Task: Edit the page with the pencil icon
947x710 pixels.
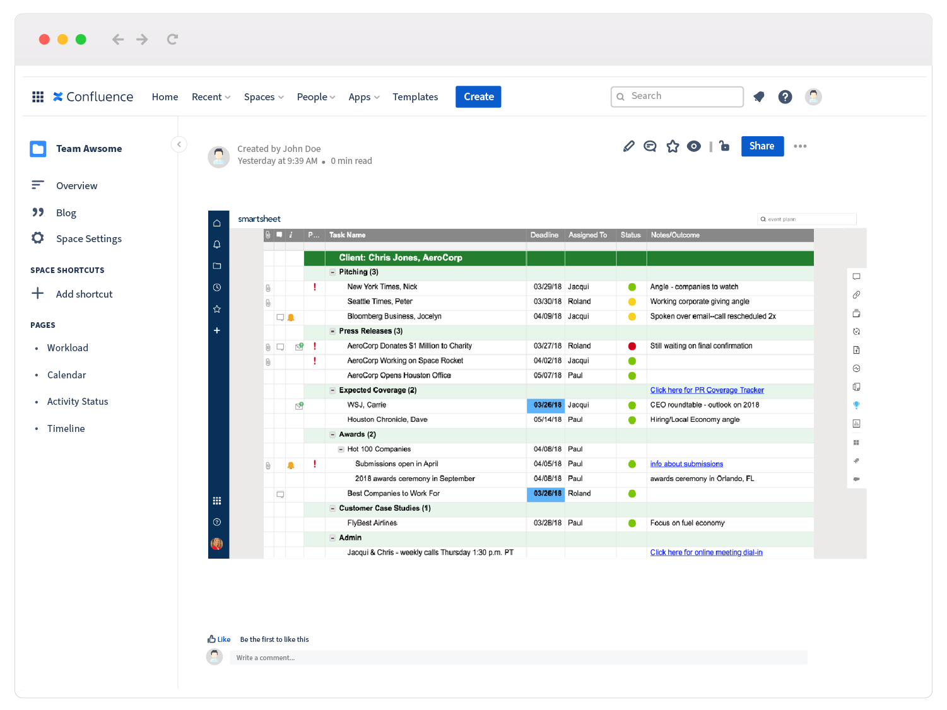Action: (628, 146)
